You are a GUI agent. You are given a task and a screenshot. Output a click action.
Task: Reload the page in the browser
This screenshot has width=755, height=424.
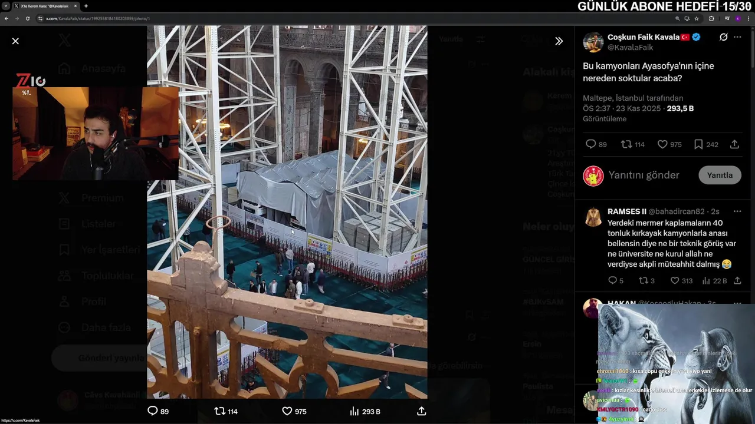pyautogui.click(x=27, y=18)
